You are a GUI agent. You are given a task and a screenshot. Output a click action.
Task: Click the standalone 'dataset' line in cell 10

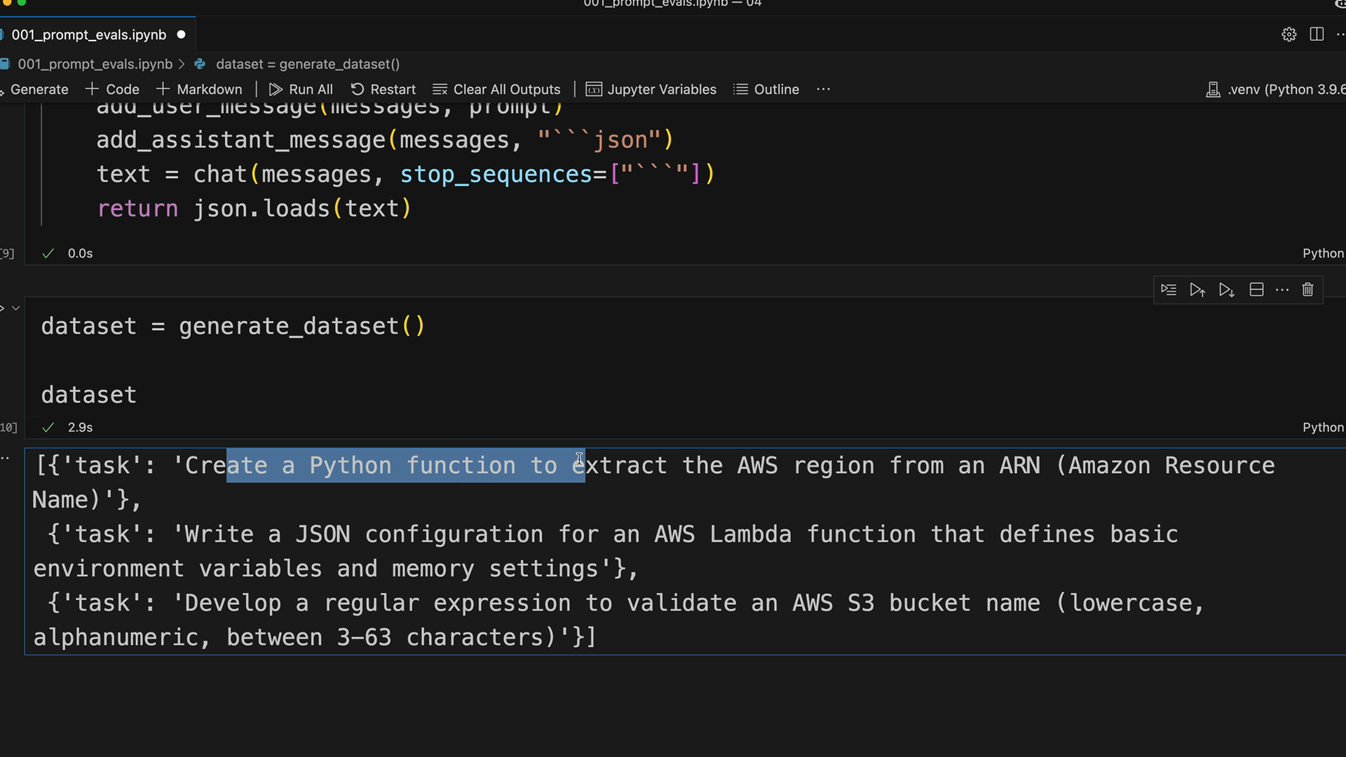pyautogui.click(x=88, y=395)
